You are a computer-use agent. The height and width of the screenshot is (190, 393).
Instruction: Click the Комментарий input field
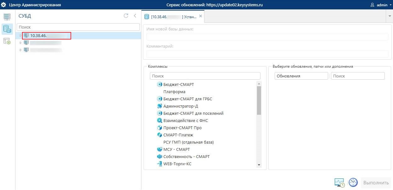coord(267,54)
